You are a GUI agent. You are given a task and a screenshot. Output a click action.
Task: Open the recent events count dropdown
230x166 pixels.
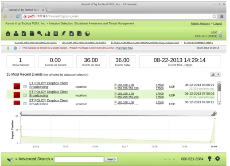215,74
